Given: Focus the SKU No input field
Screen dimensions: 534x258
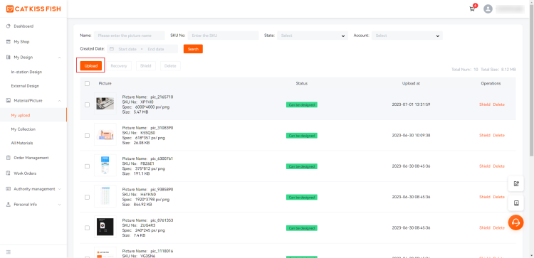Looking at the screenshot, I should coord(224,36).
